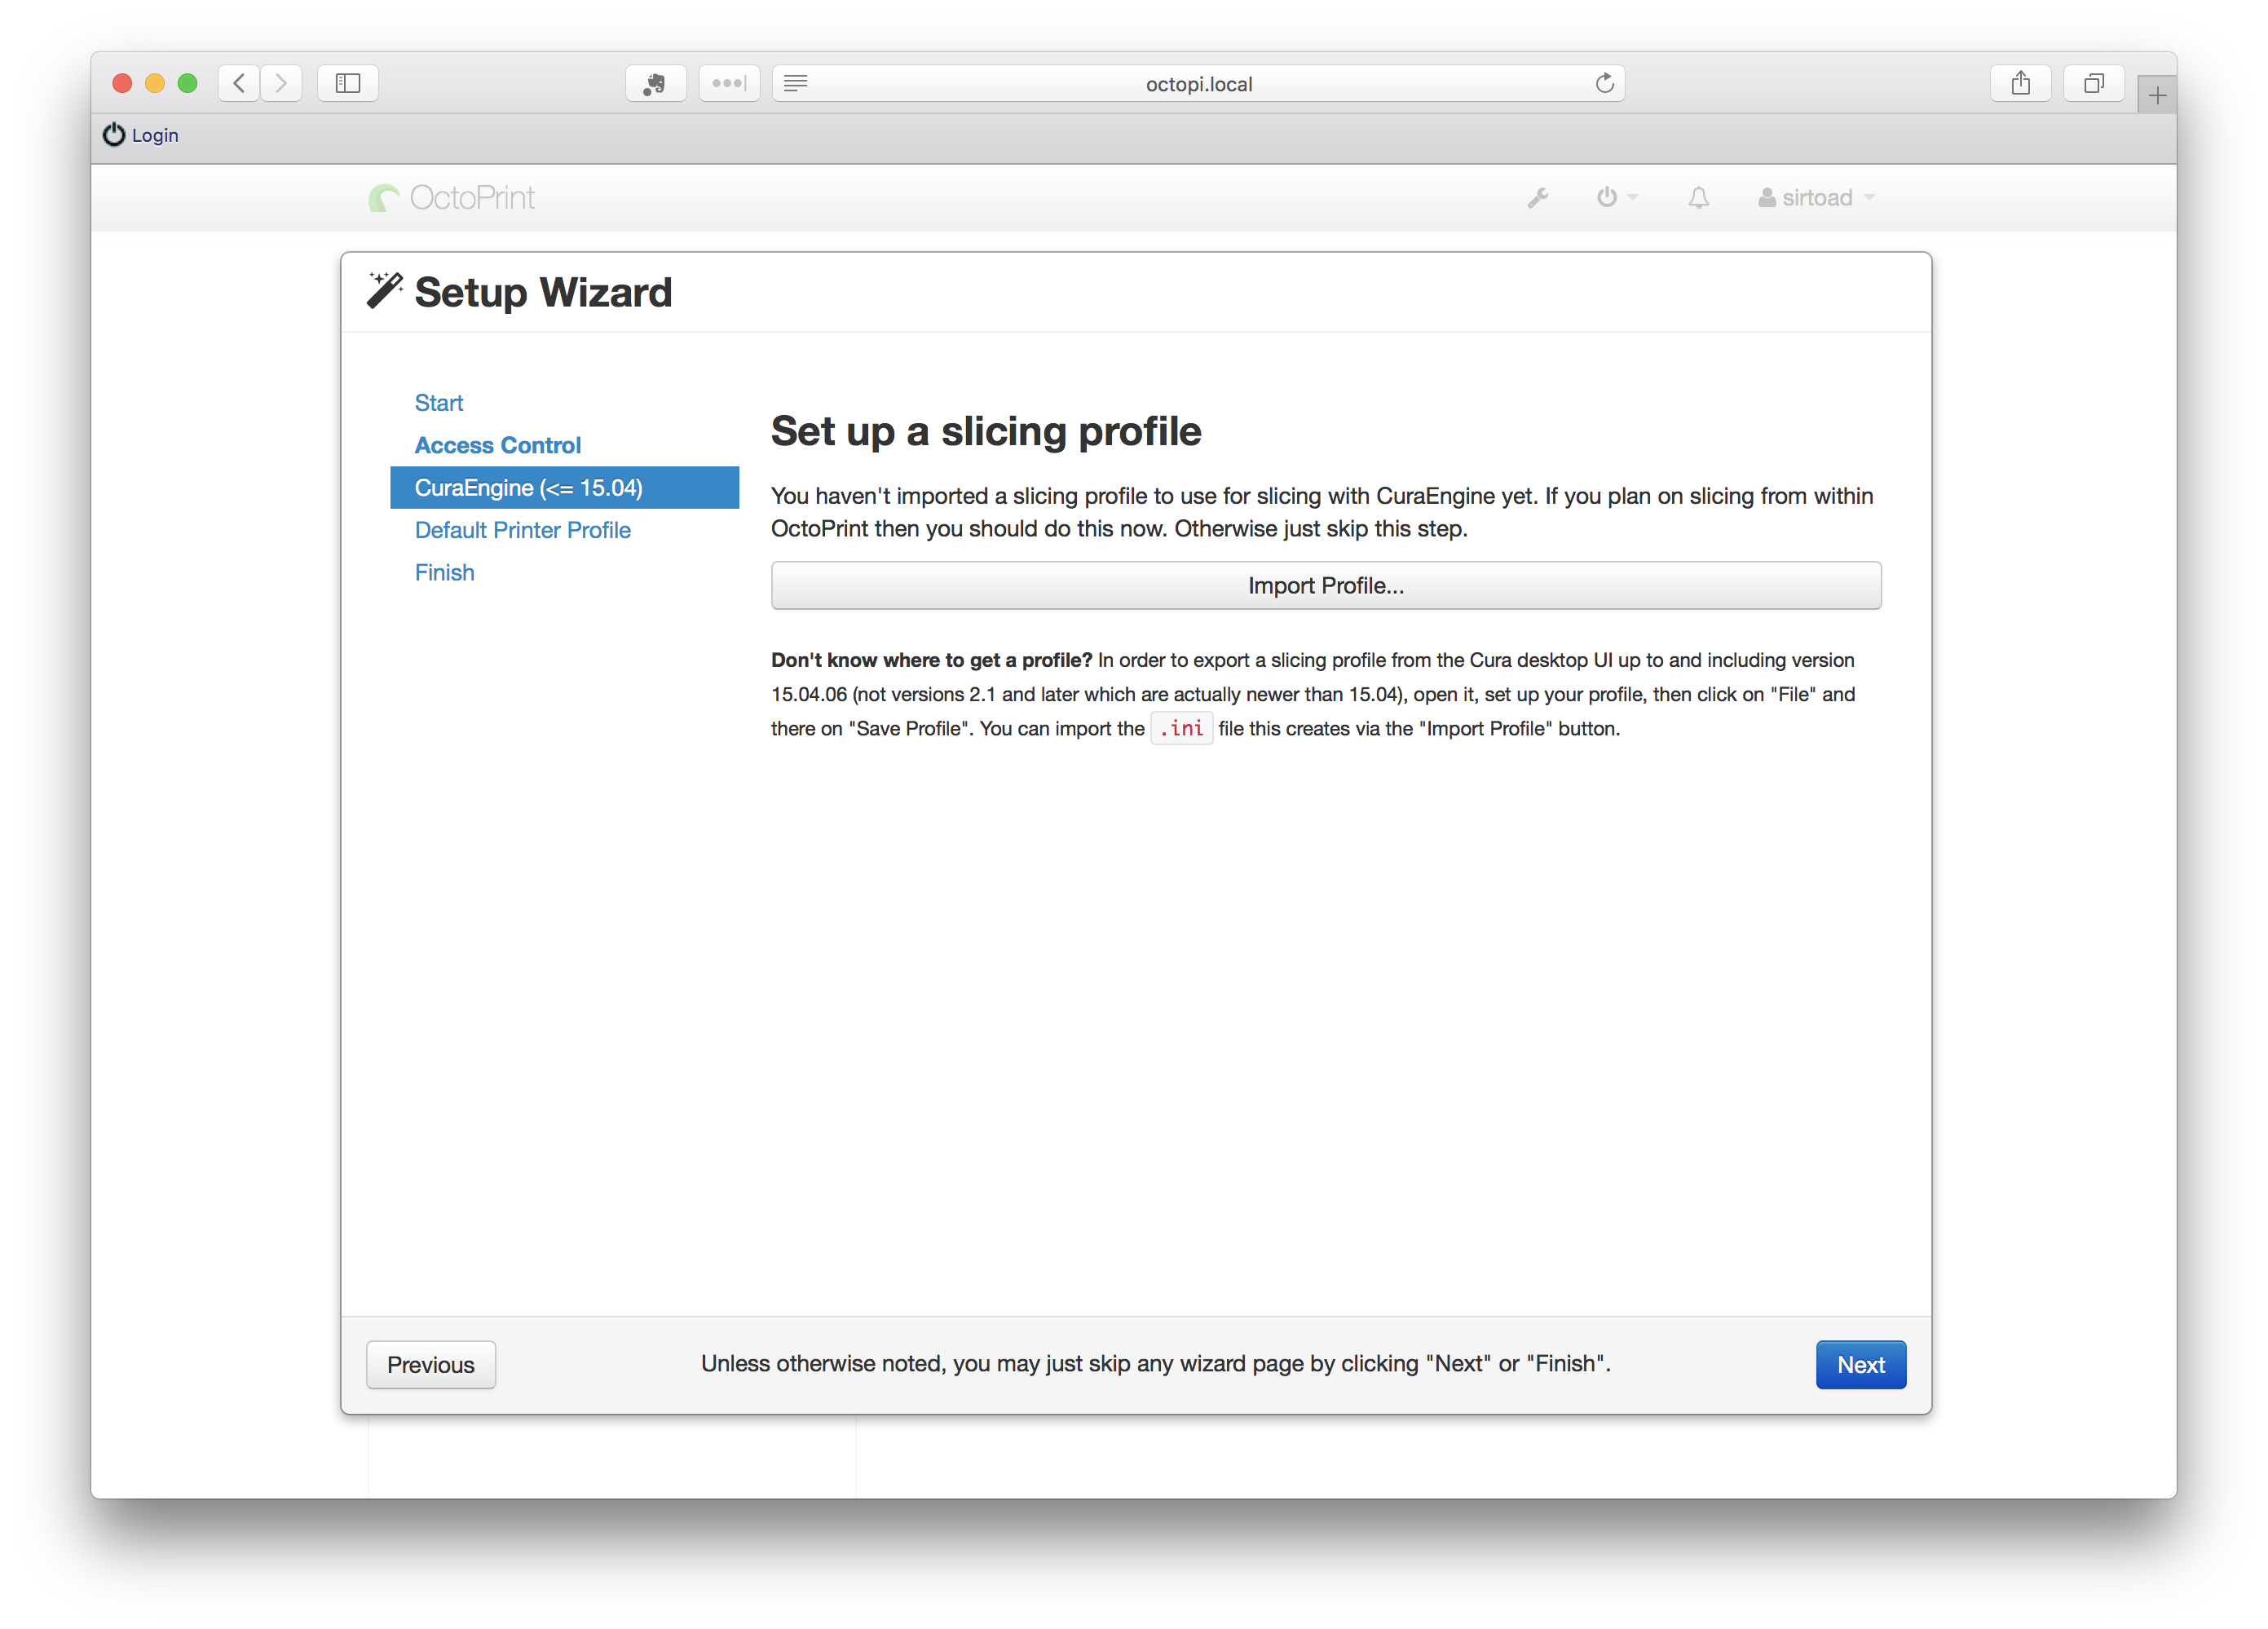This screenshot has width=2268, height=1629.
Task: Click the Previous button
Action: 431,1365
